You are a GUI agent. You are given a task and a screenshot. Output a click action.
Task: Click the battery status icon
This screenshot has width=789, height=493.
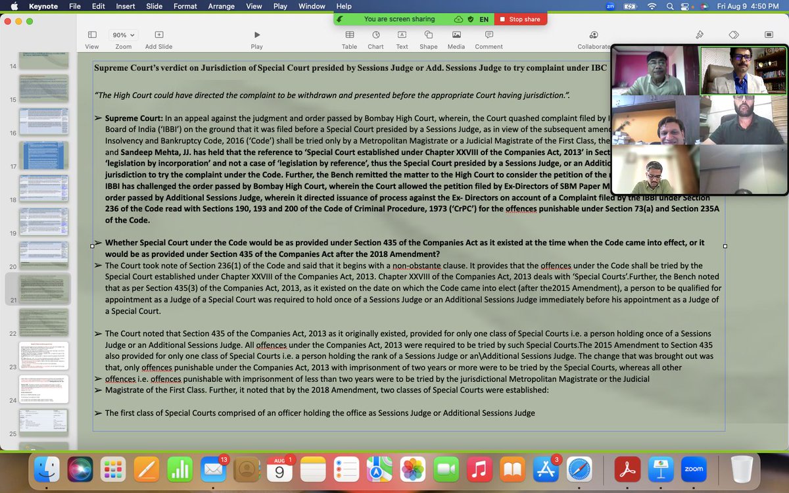(x=630, y=6)
